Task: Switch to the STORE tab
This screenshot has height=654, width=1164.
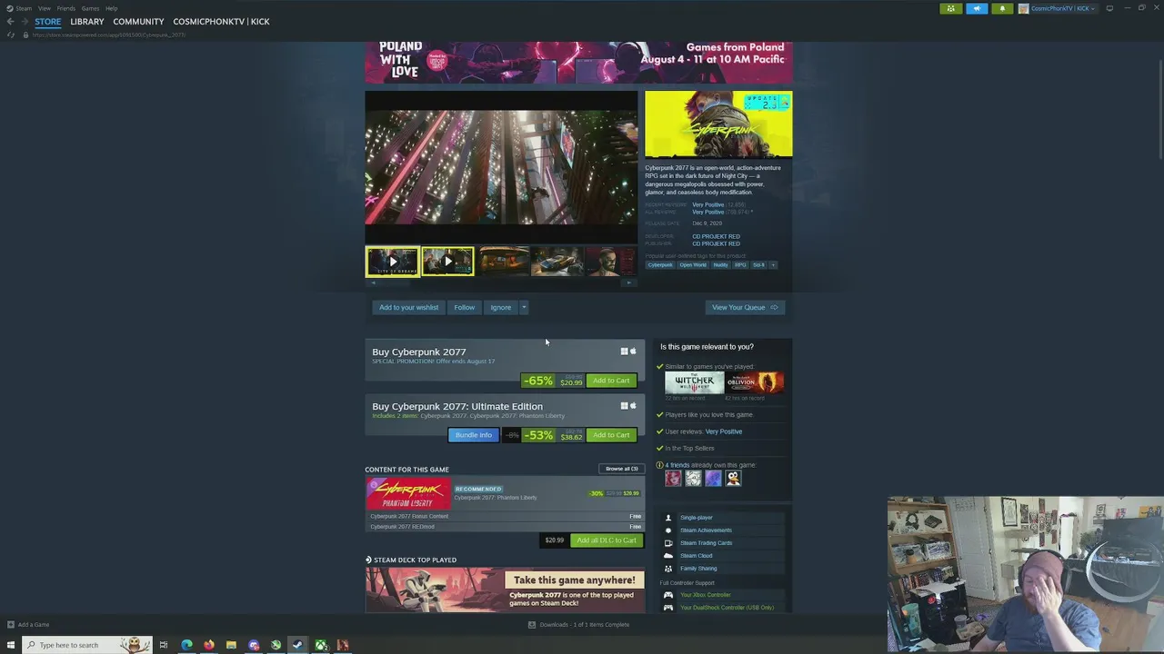Action: click(x=48, y=22)
